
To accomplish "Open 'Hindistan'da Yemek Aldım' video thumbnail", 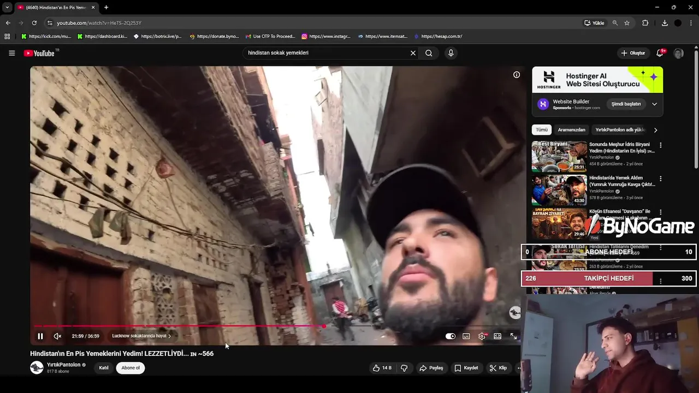I will pyautogui.click(x=559, y=190).
